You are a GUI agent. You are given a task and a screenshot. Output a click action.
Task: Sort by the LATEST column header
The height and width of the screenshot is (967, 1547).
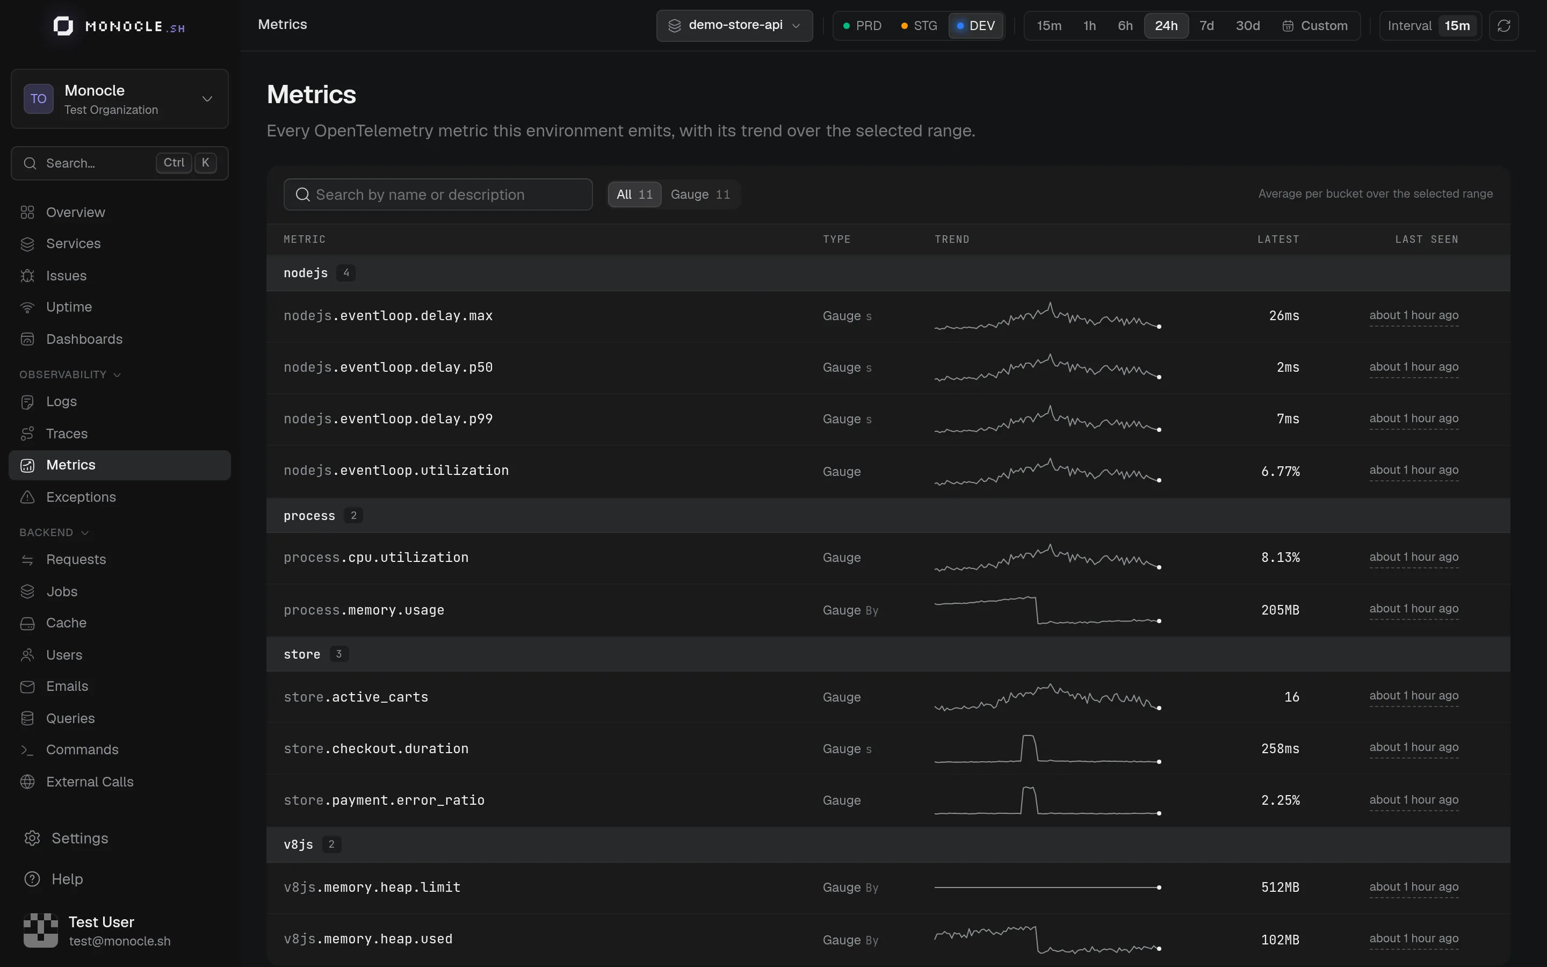pyautogui.click(x=1278, y=239)
